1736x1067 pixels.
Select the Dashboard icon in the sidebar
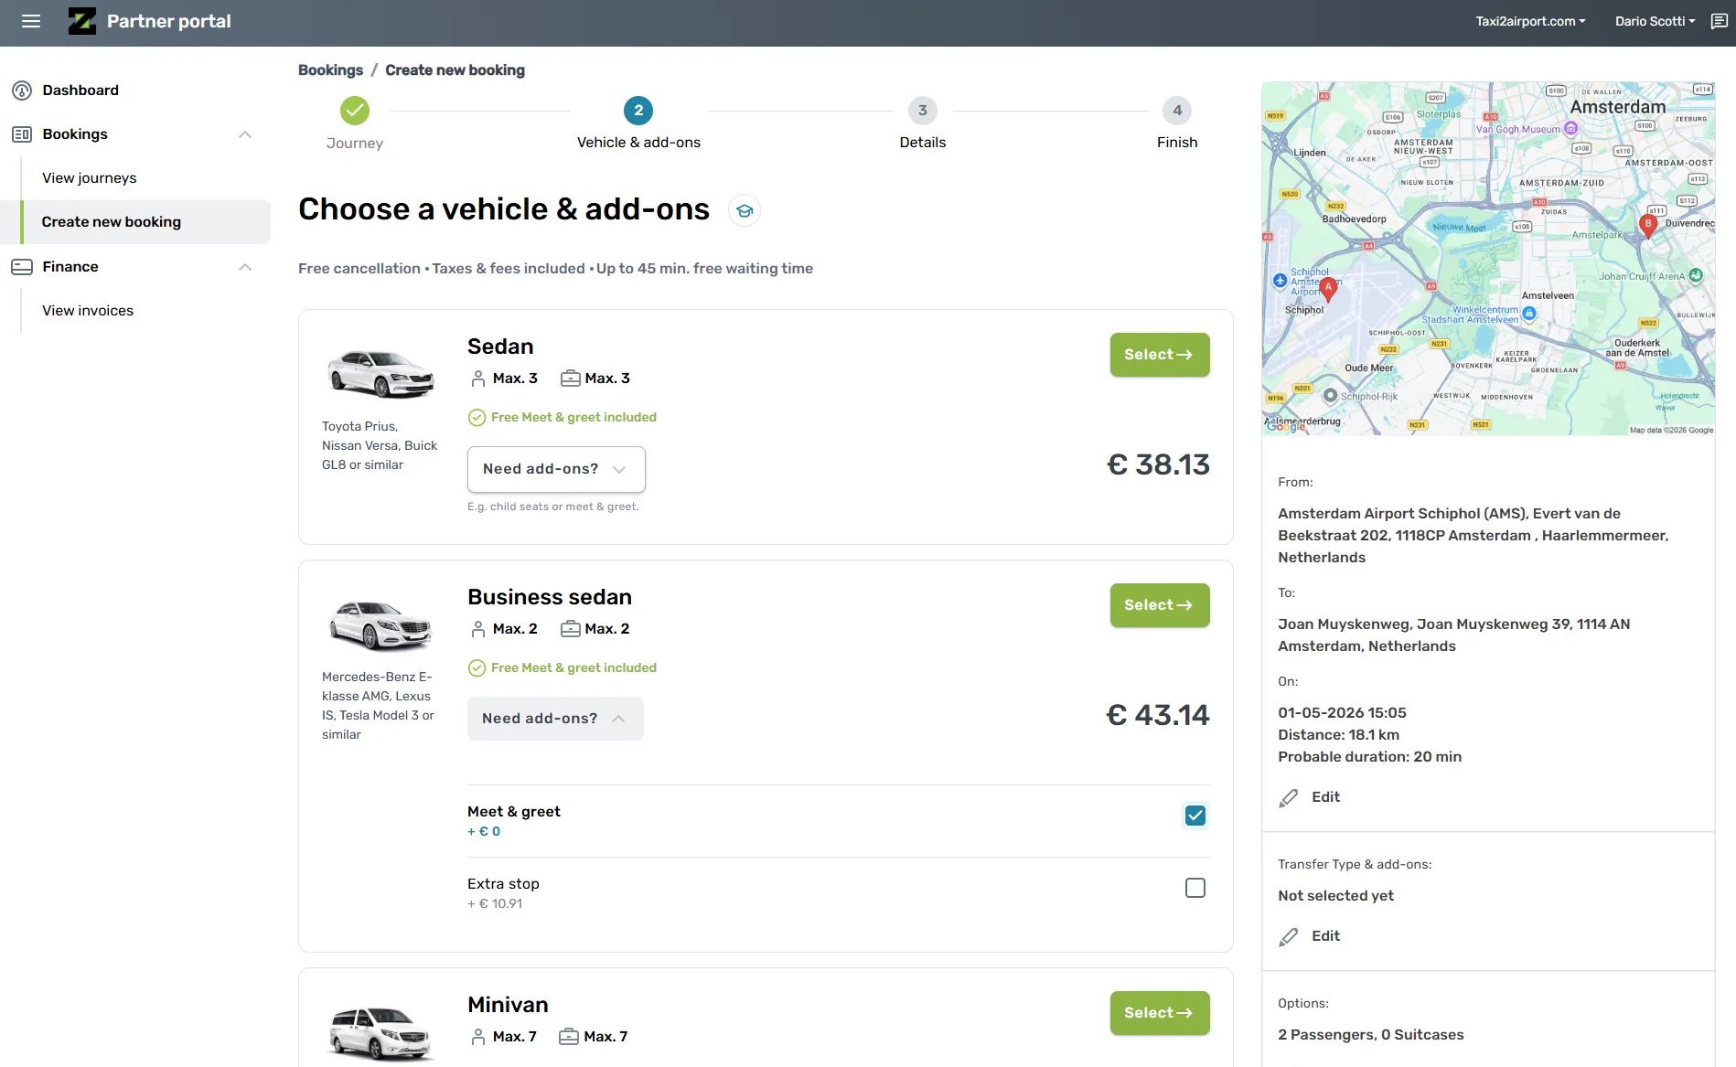(x=22, y=90)
